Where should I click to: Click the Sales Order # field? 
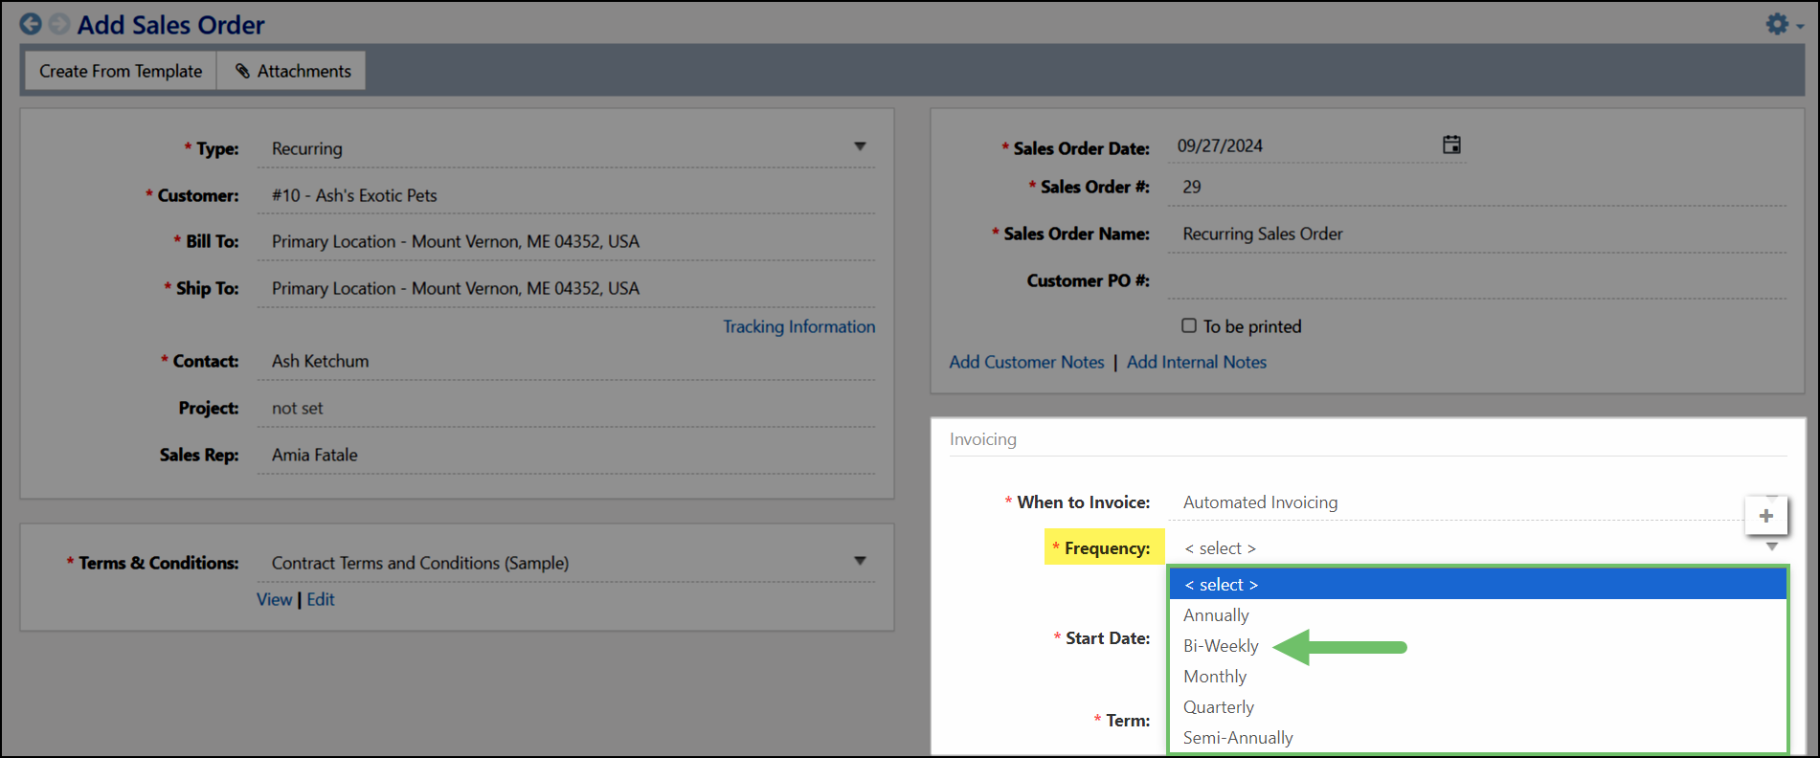pos(1477,187)
